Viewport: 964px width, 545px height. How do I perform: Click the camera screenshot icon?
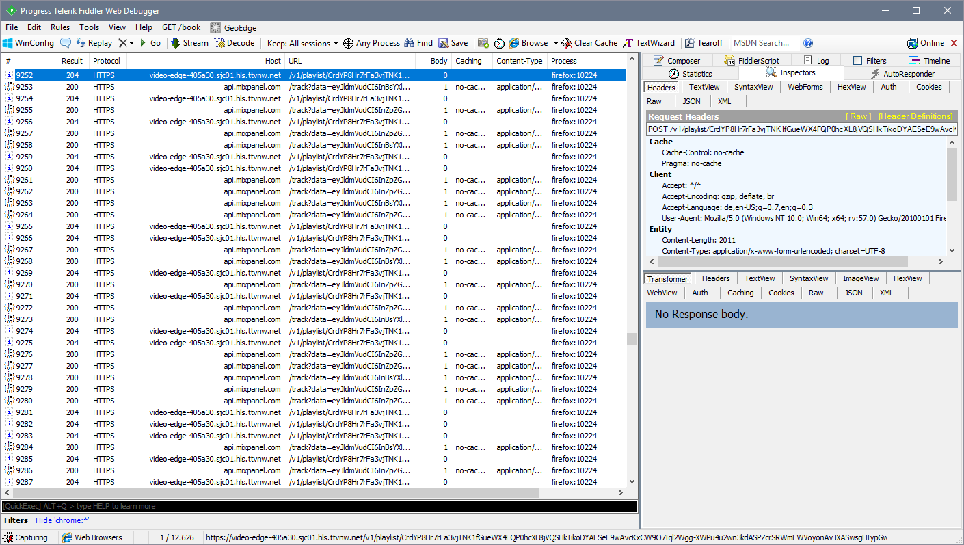[483, 43]
